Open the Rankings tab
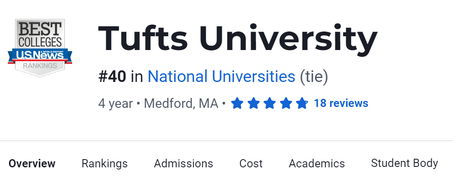 (x=105, y=164)
